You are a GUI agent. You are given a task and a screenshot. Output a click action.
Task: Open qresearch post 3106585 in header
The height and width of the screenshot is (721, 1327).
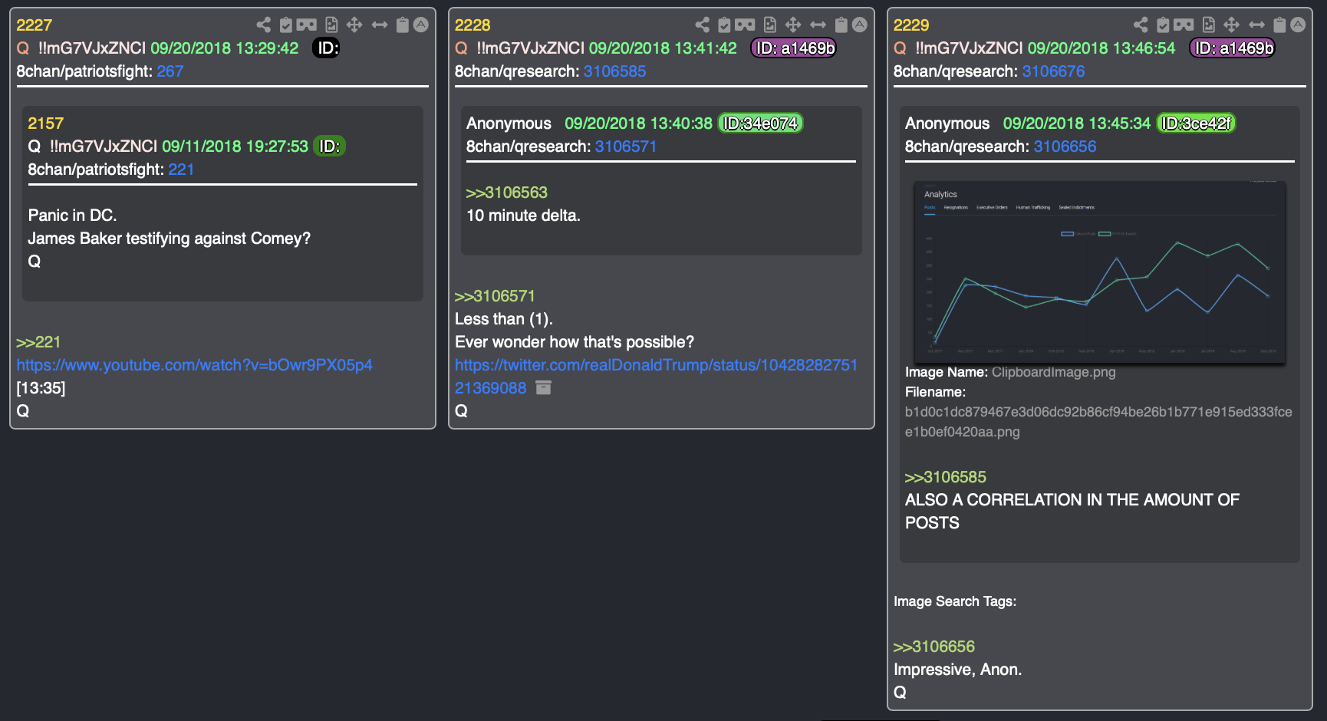(614, 71)
